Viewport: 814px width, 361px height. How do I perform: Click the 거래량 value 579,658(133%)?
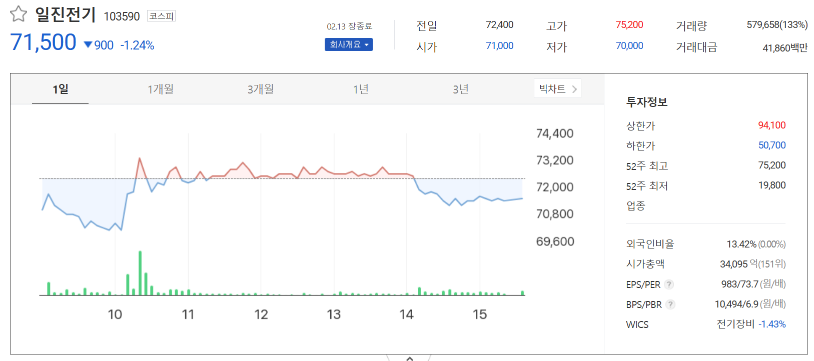point(777,24)
